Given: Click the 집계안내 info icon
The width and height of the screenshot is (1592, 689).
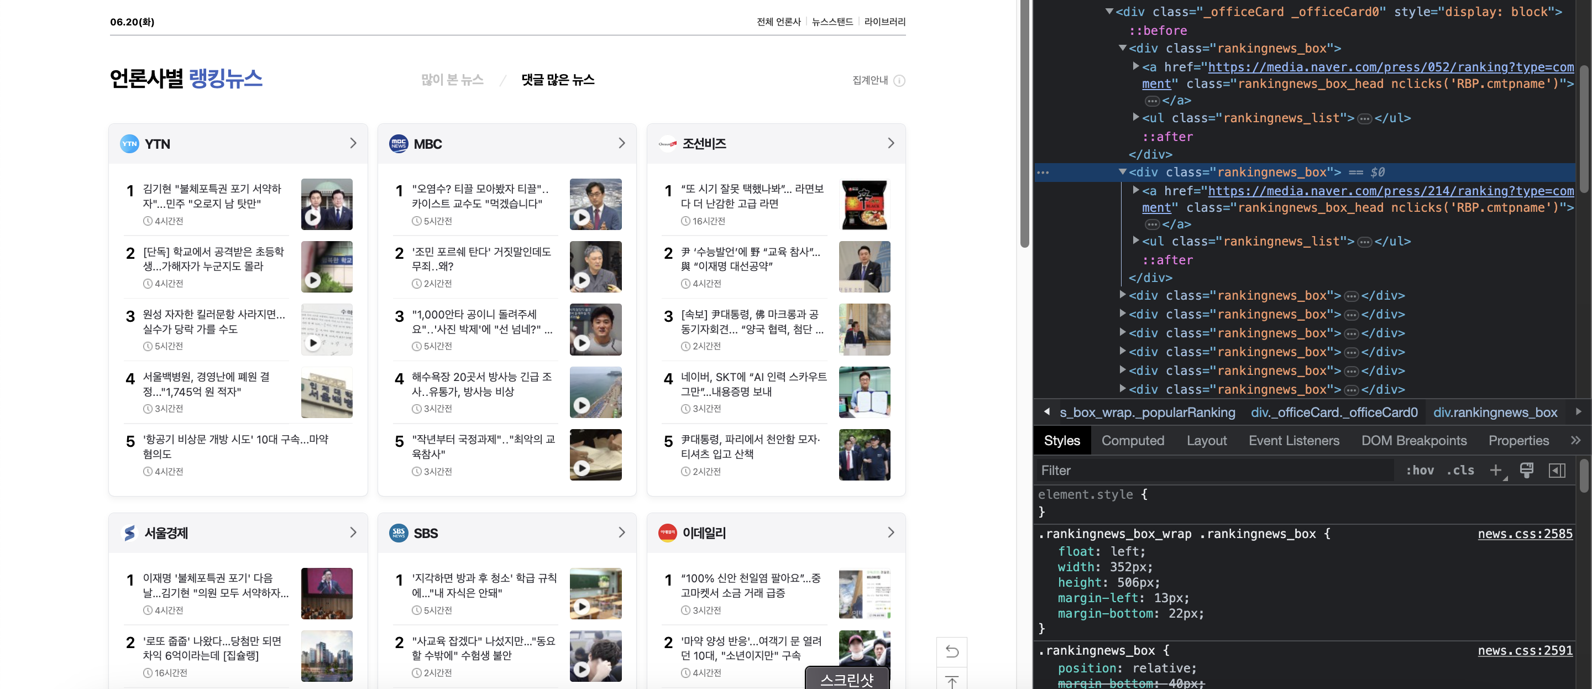Looking at the screenshot, I should point(899,80).
